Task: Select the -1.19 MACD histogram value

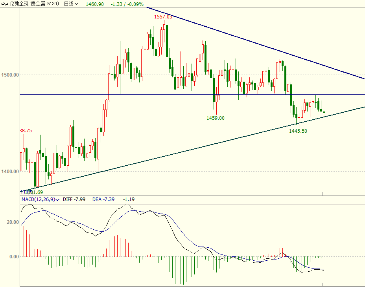Action: [x=129, y=199]
